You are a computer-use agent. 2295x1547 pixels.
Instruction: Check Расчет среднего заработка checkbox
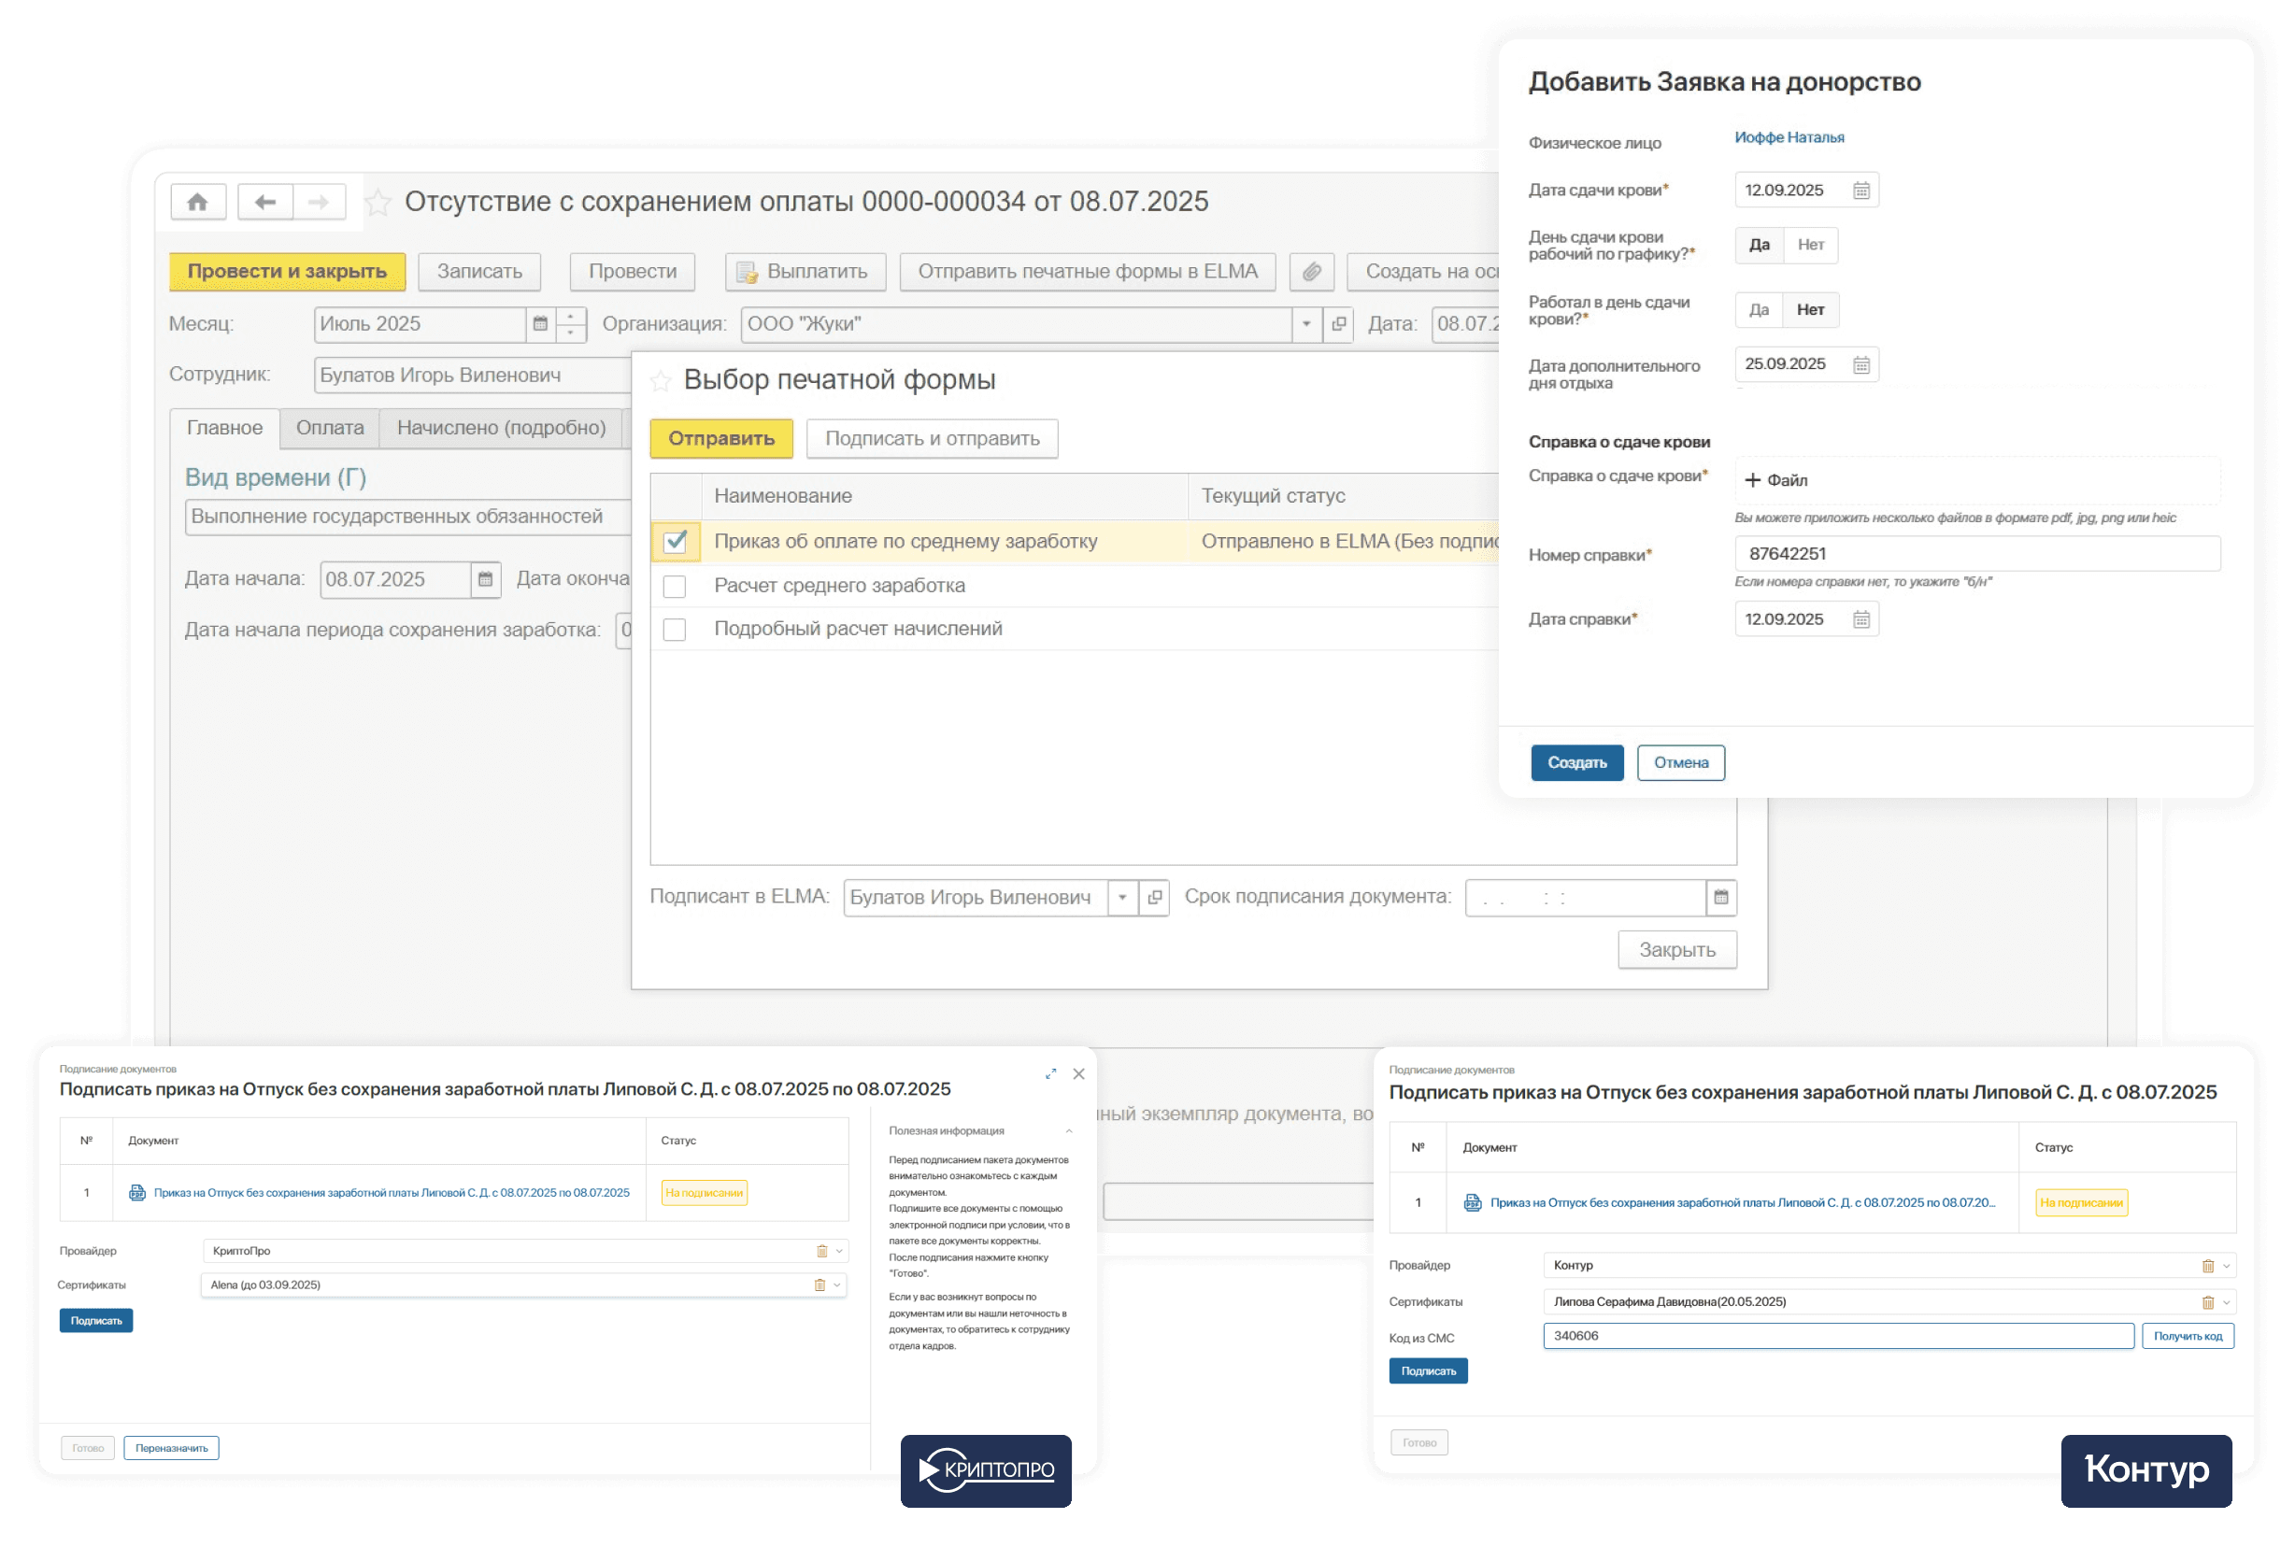tap(675, 586)
